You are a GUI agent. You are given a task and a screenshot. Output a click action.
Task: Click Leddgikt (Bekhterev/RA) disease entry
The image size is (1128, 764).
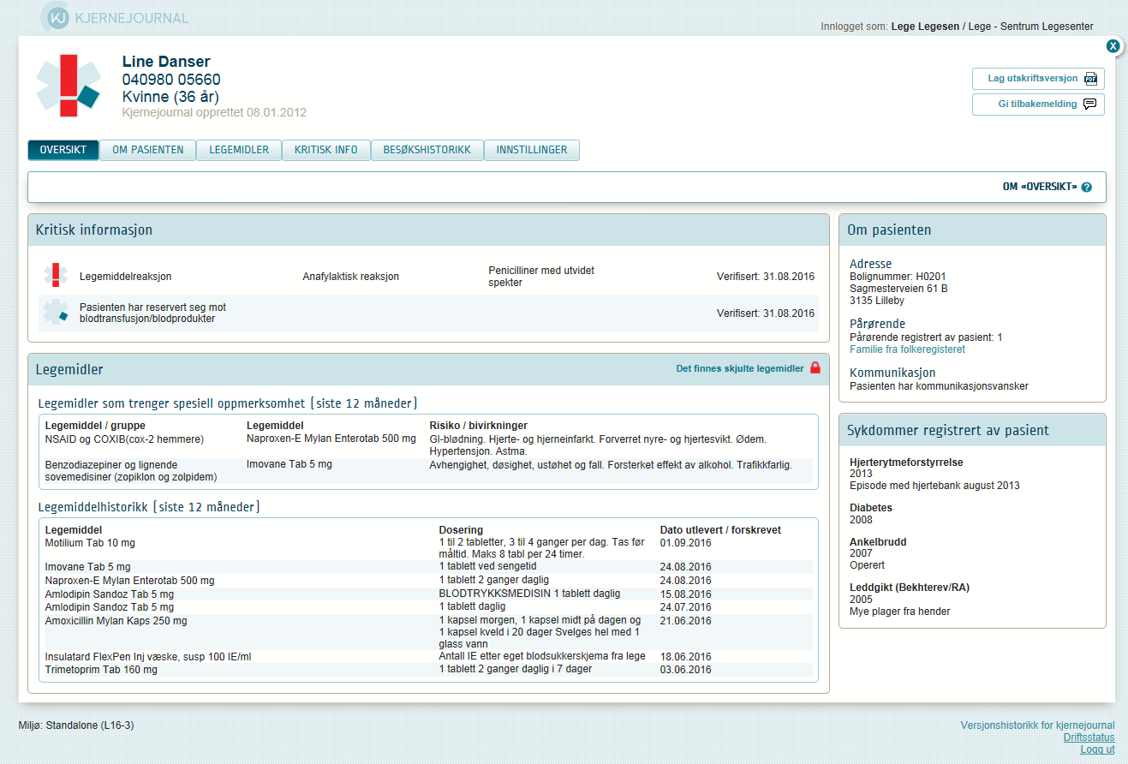point(910,588)
